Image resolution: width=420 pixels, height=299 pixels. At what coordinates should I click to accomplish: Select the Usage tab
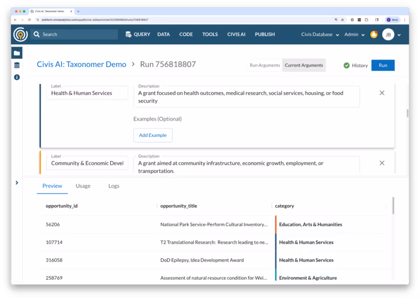tap(83, 186)
